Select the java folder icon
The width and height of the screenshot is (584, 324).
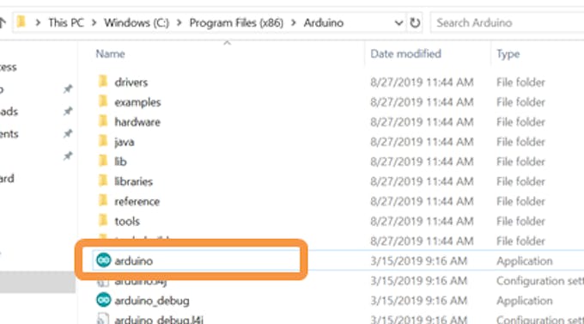click(x=103, y=141)
